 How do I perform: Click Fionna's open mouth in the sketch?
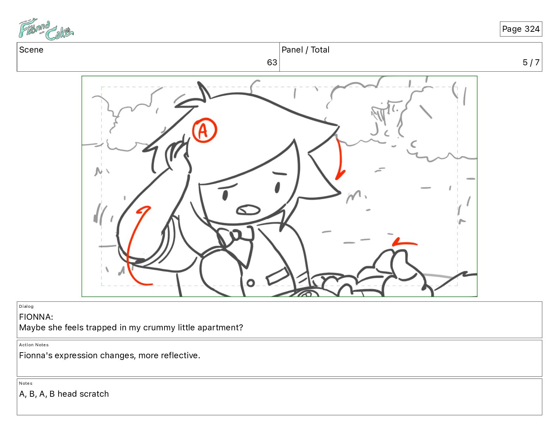[248, 210]
